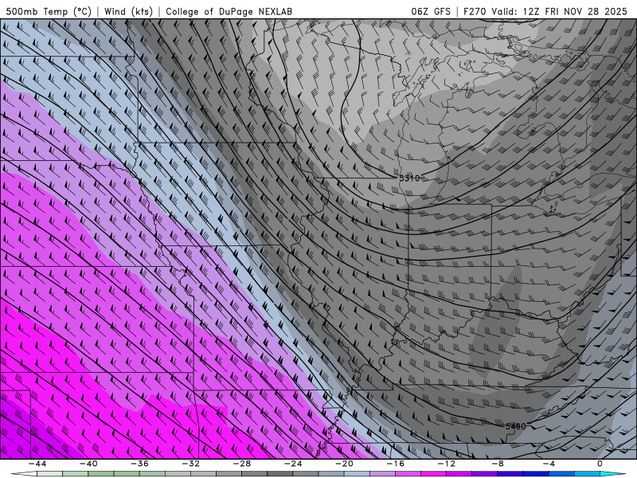
Task: Click the cyan swatch ending the color bar
Action: 612,475
